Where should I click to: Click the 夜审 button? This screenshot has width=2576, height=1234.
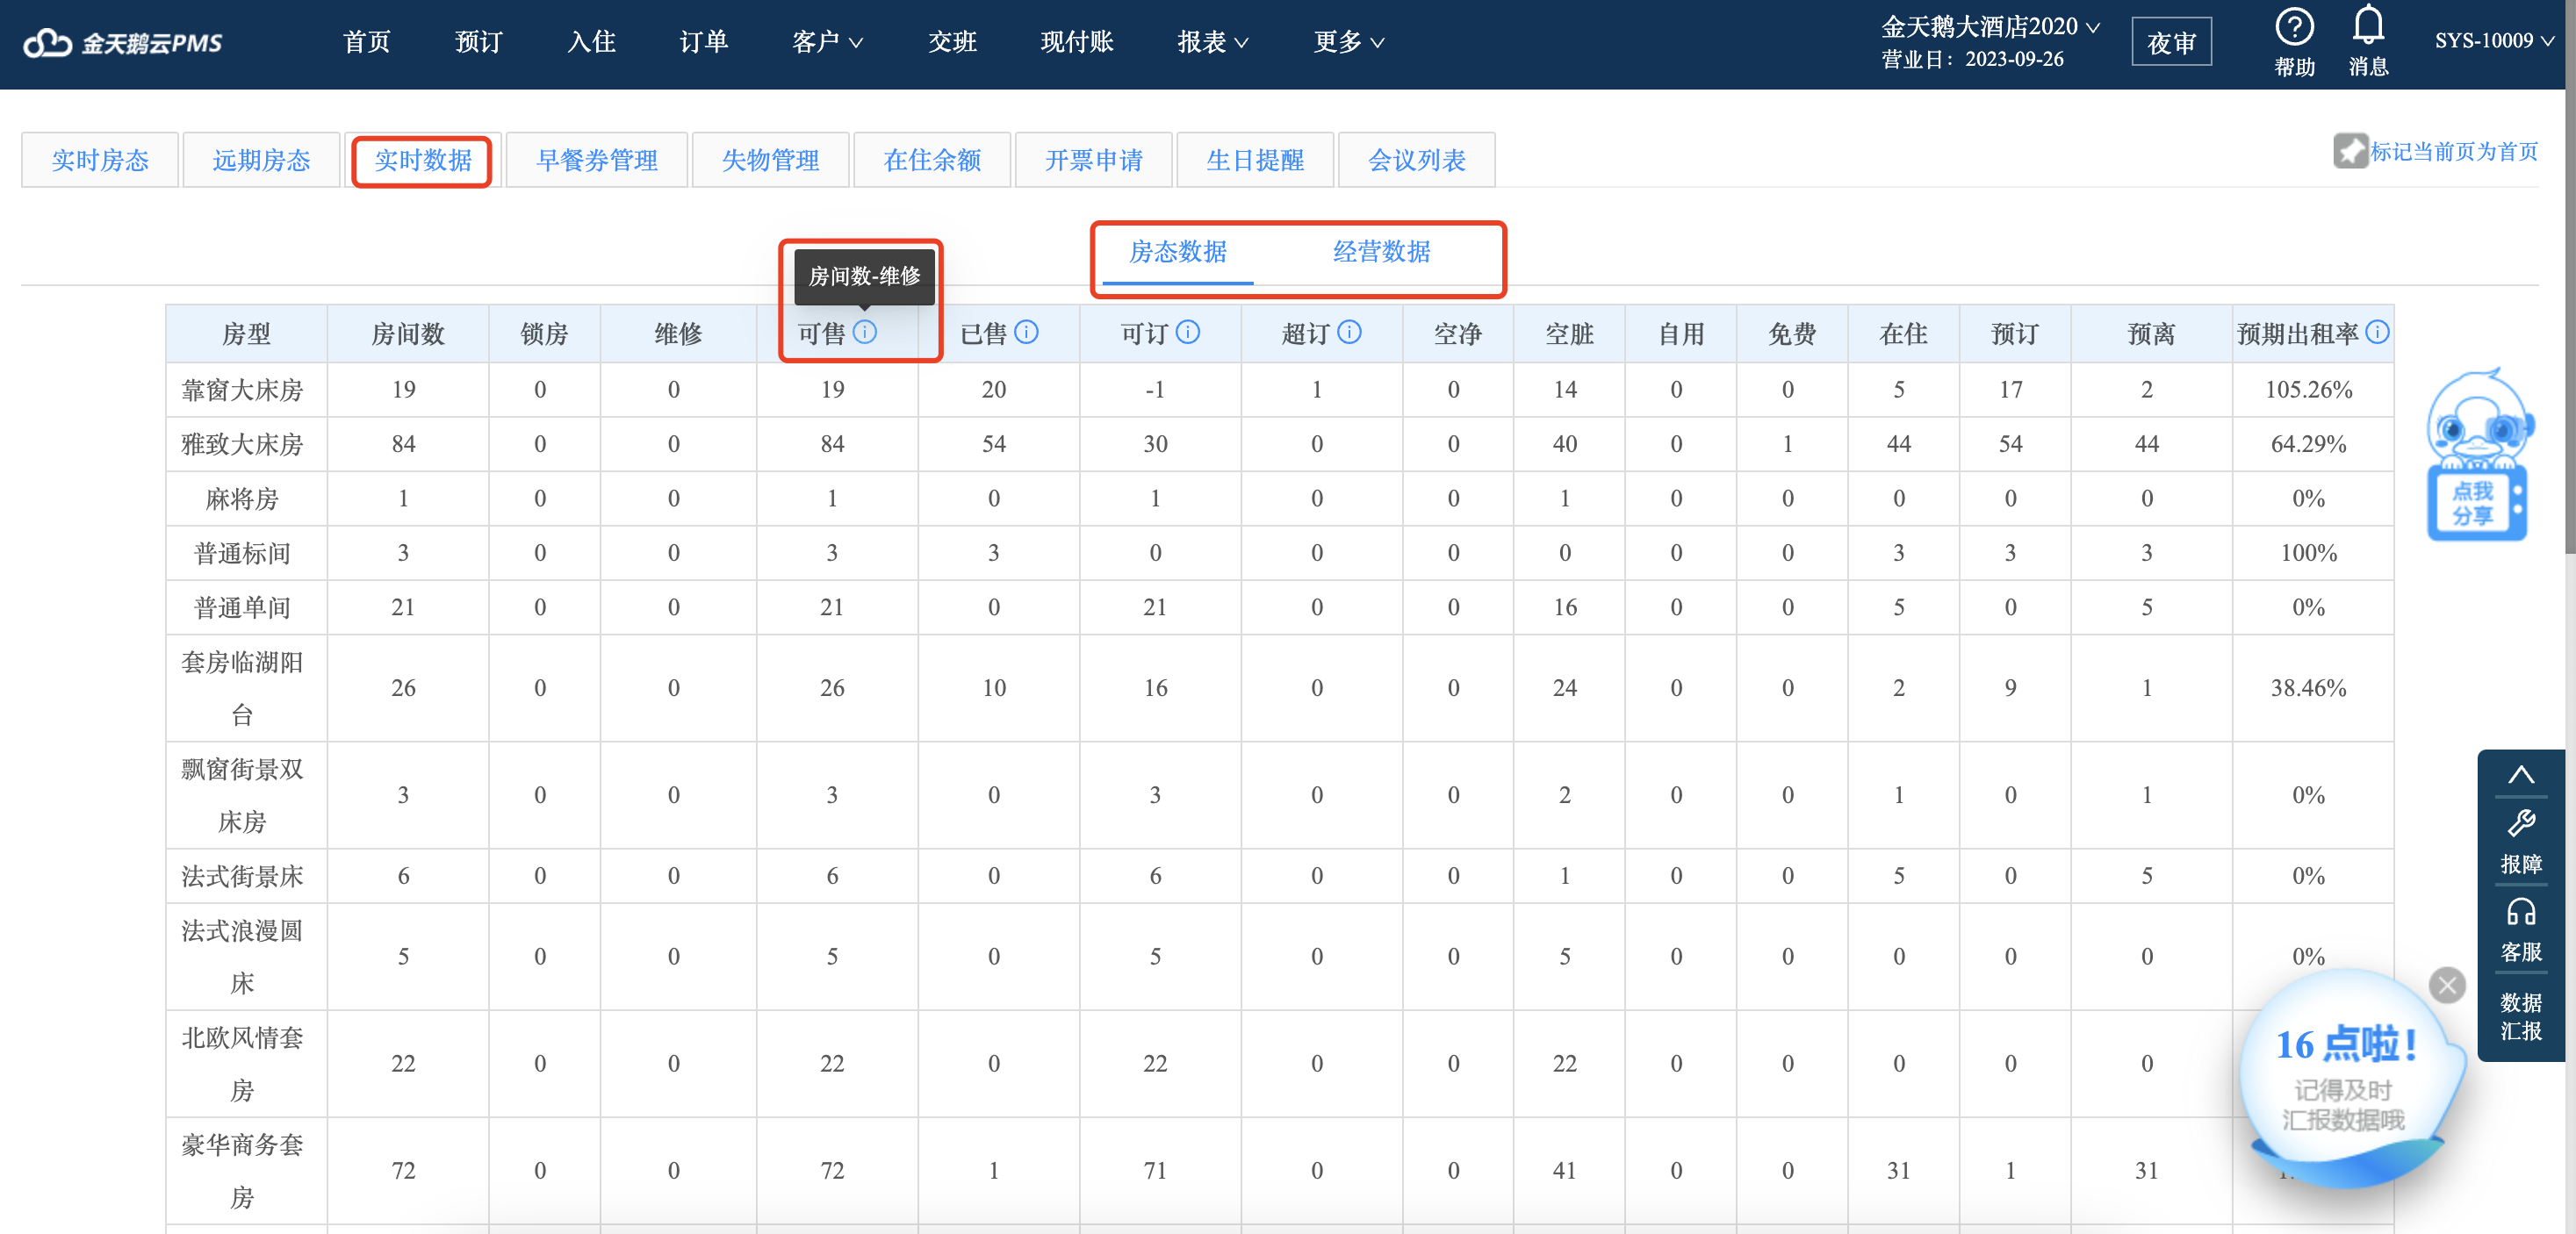[x=2171, y=43]
